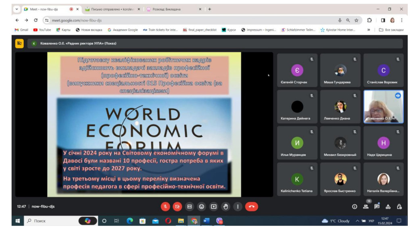
Task: Turn on the camera in Meet
Action: (x=177, y=207)
